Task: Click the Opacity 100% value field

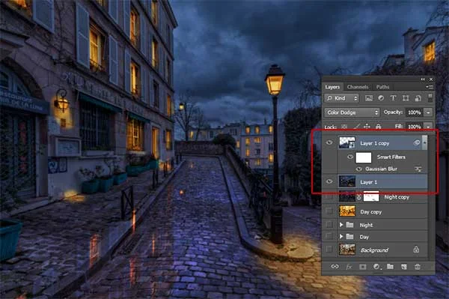Action: tap(415, 112)
